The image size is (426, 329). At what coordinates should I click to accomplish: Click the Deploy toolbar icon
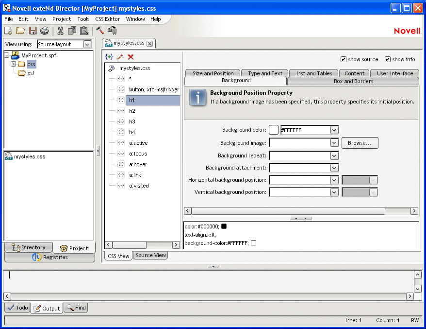112,31
